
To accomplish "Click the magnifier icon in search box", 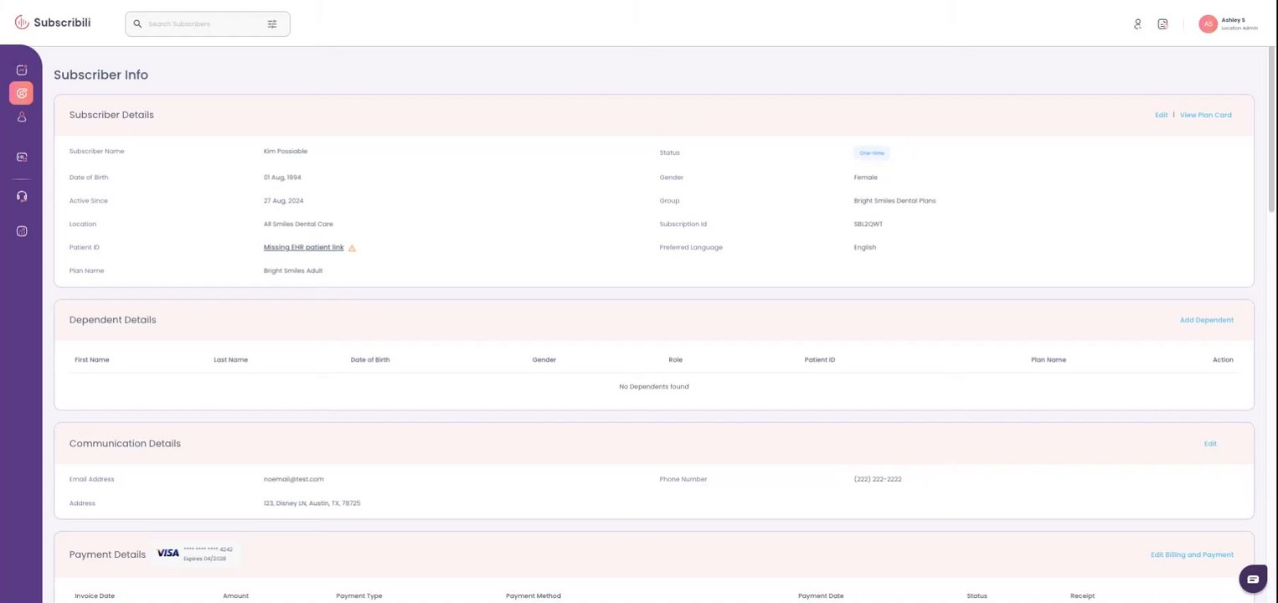I will coord(137,24).
